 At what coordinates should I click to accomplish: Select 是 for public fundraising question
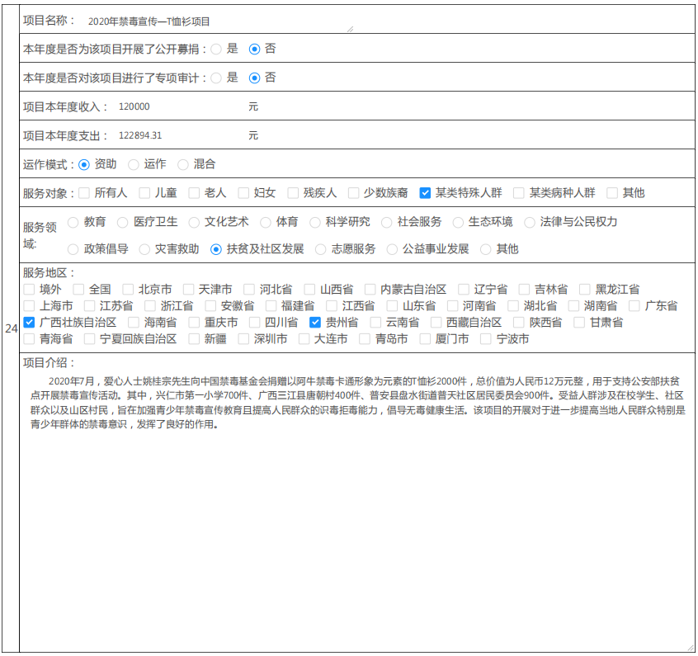[216, 50]
